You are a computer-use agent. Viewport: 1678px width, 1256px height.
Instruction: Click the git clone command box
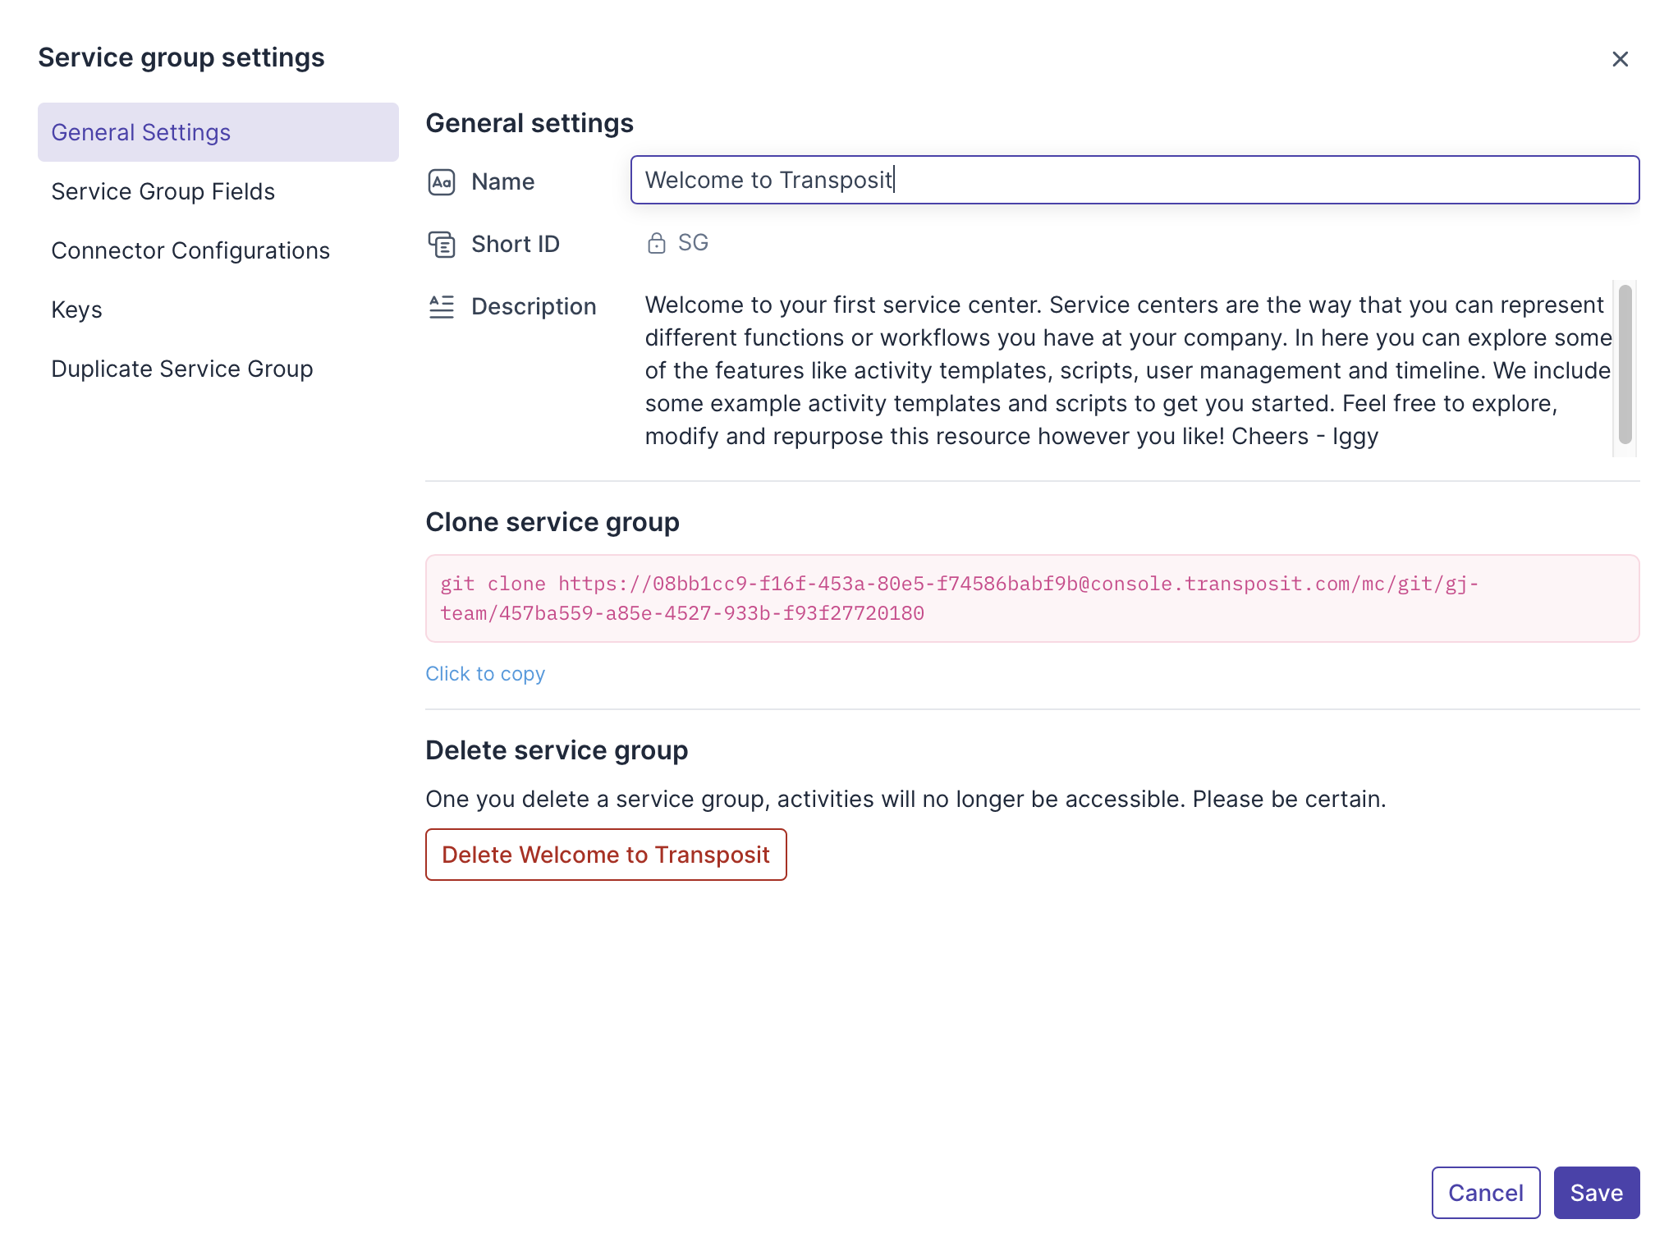(x=1031, y=598)
